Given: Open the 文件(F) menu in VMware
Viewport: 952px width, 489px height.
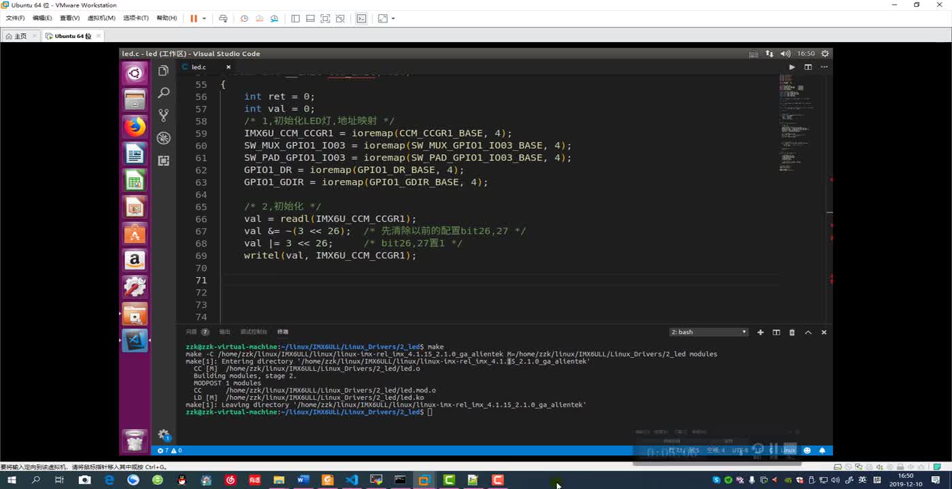Looking at the screenshot, I should [15, 18].
